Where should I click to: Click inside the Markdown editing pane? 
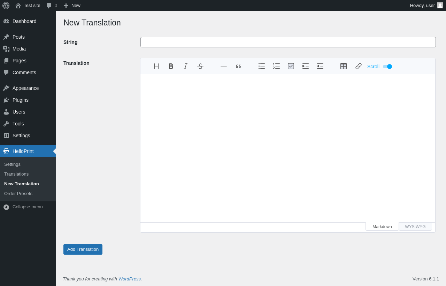(x=214, y=148)
